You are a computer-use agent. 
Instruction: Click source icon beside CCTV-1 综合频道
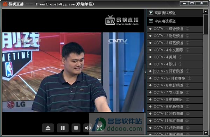[188, 29]
